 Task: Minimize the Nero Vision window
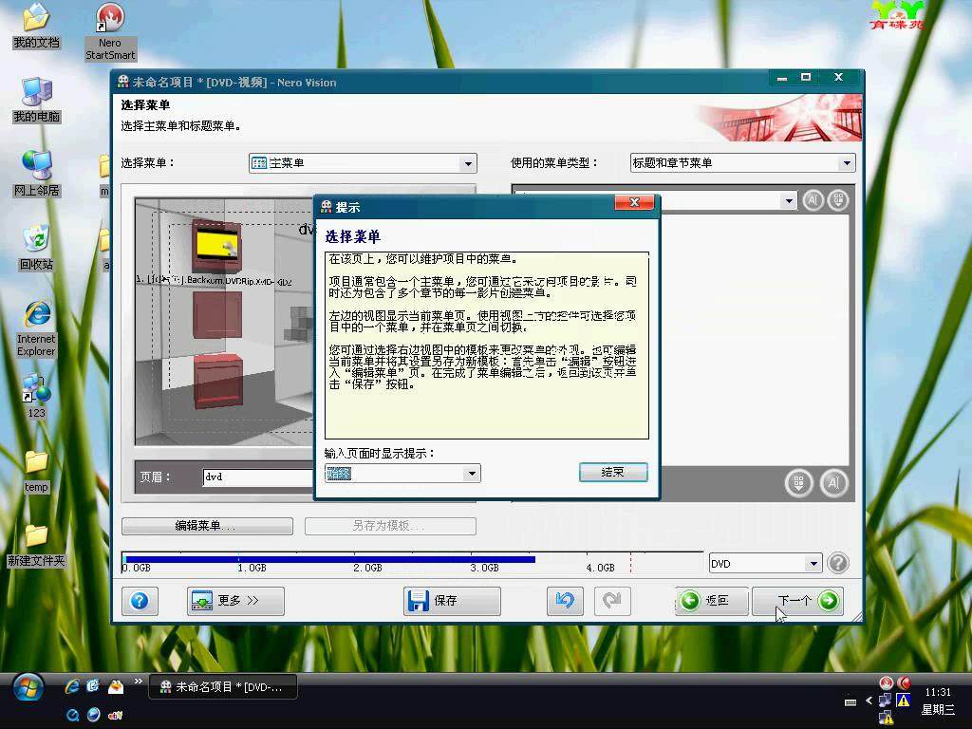click(x=782, y=78)
